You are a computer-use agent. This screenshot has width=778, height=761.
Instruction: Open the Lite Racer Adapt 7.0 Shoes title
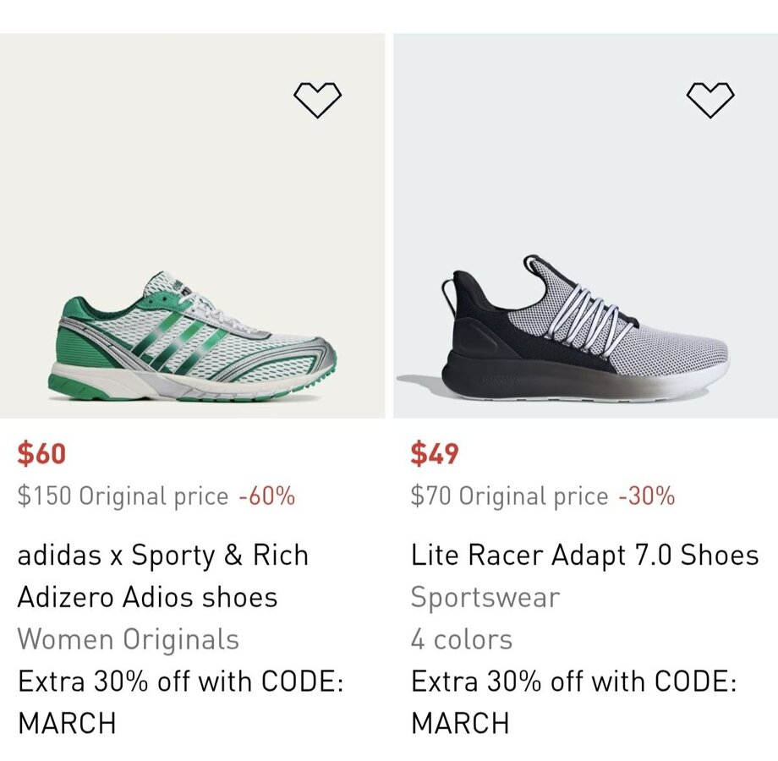click(585, 556)
